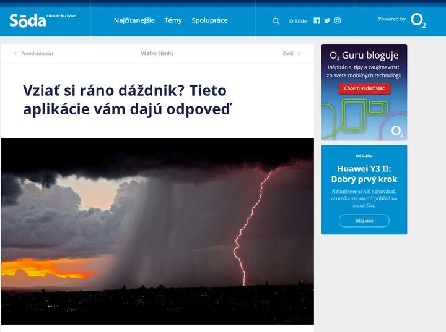Go to next article via Ďalší
The width and height of the screenshot is (446, 332).
click(291, 54)
